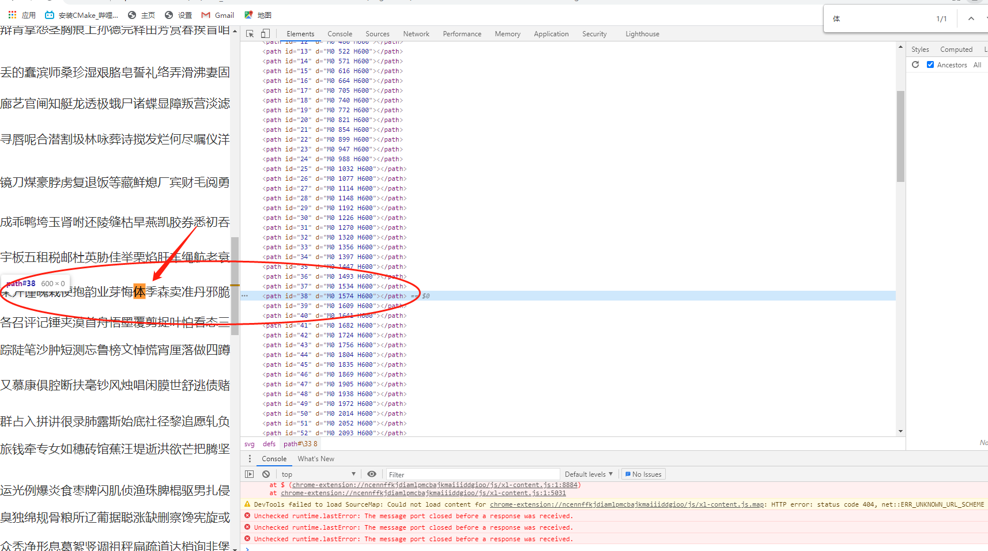The image size is (988, 551).
Task: Toggle the device toolbar icon
Action: point(265,34)
